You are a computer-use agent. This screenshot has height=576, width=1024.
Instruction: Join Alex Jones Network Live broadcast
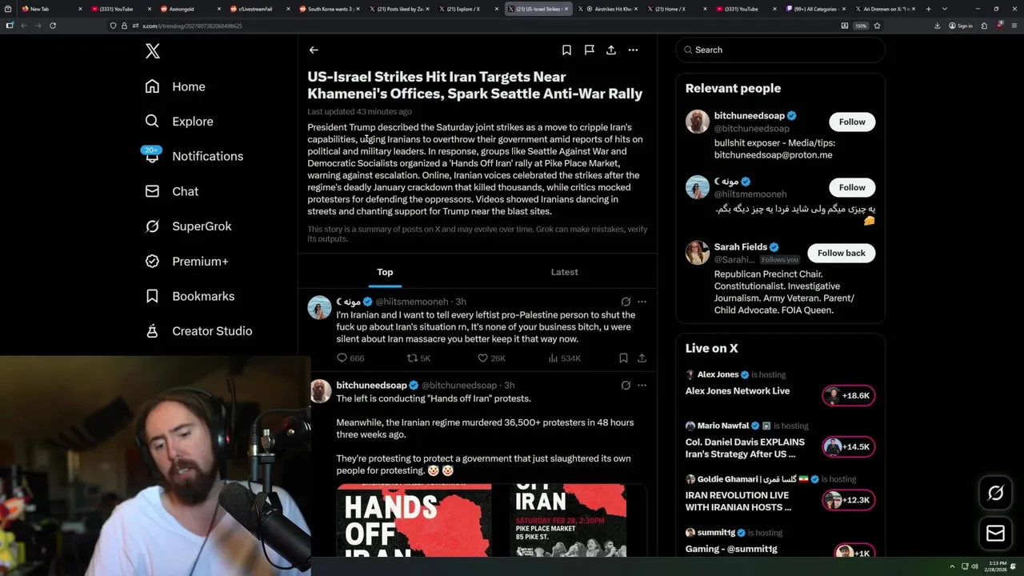point(737,391)
